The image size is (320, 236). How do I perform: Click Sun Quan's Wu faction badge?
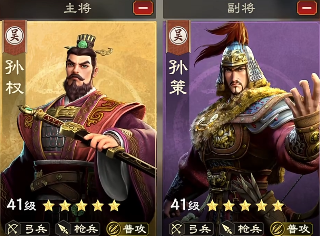tap(14, 36)
